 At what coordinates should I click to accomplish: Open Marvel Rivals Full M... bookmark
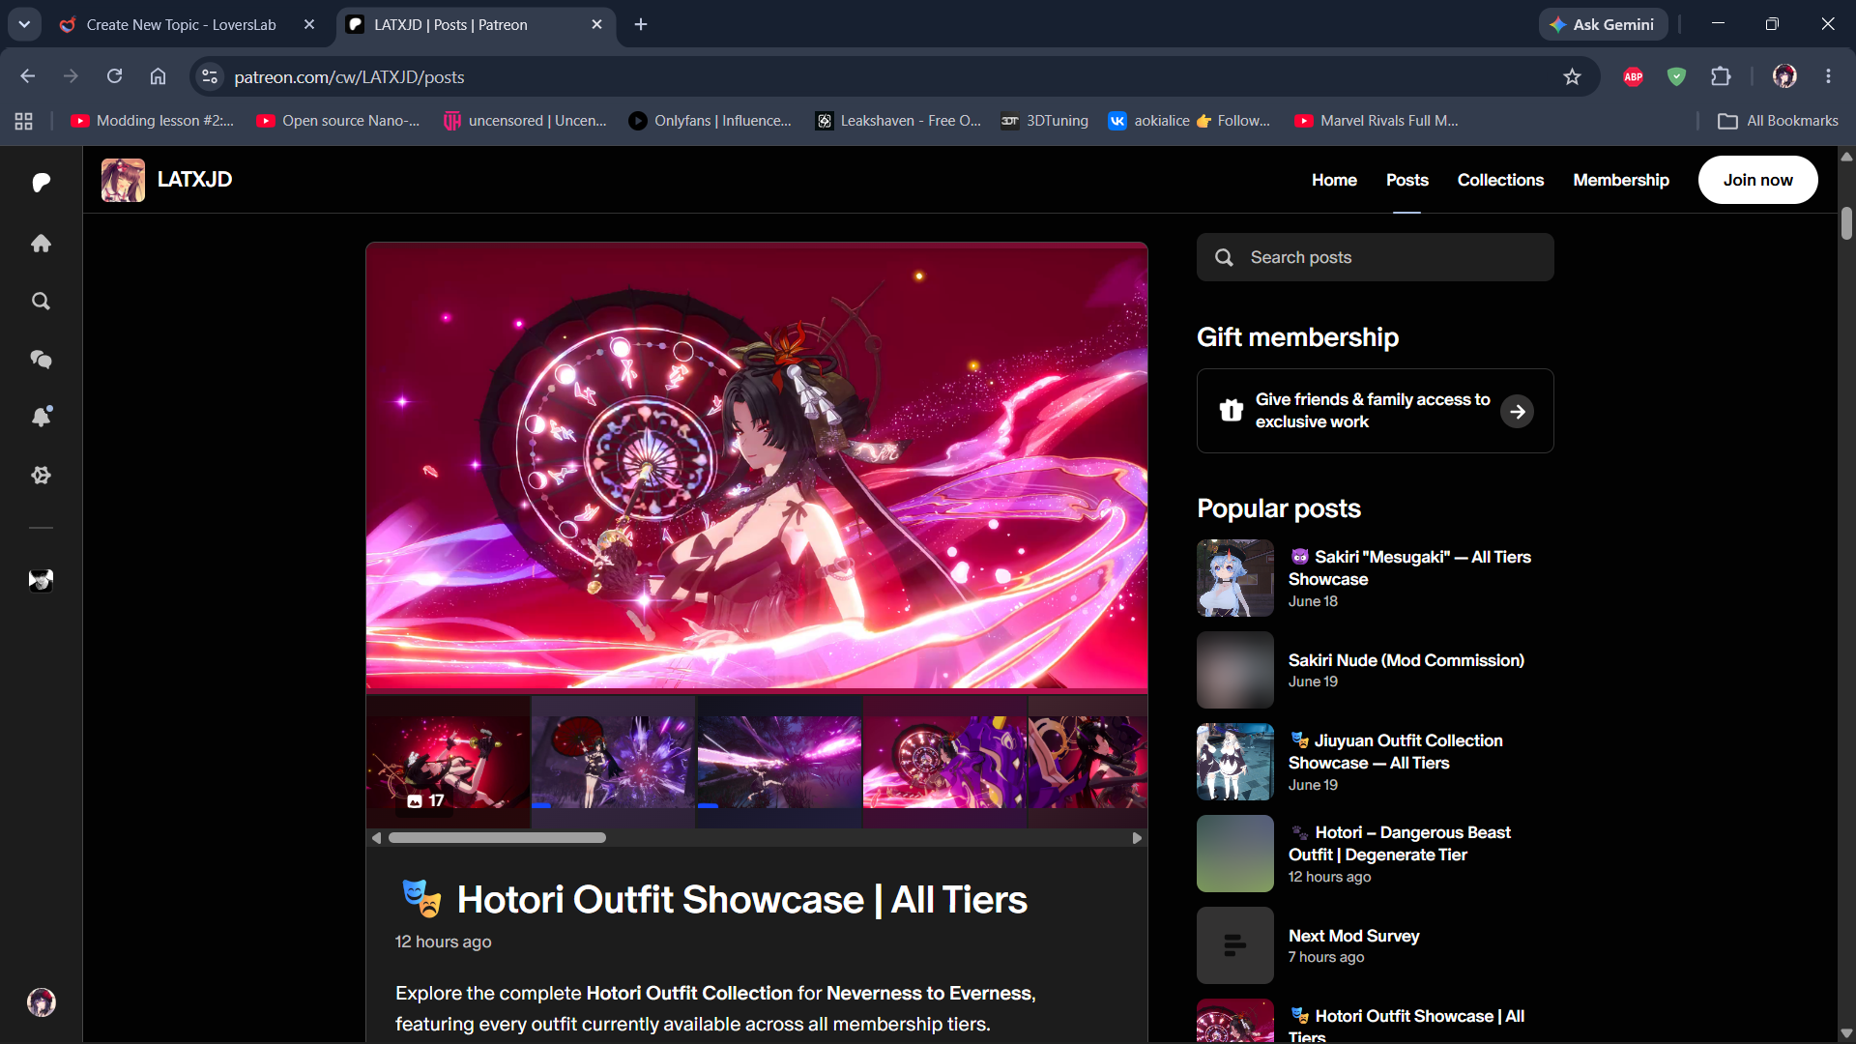pos(1377,121)
